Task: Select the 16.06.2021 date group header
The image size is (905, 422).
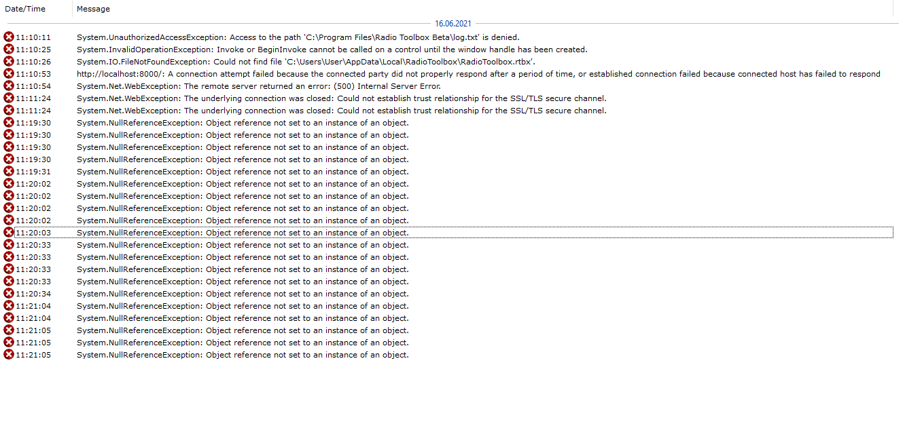Action: click(452, 24)
